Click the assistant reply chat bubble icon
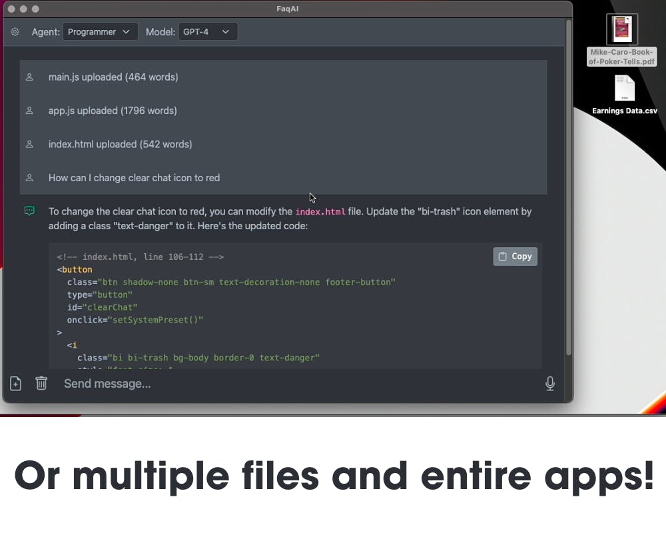This screenshot has width=666, height=533. pos(29,211)
